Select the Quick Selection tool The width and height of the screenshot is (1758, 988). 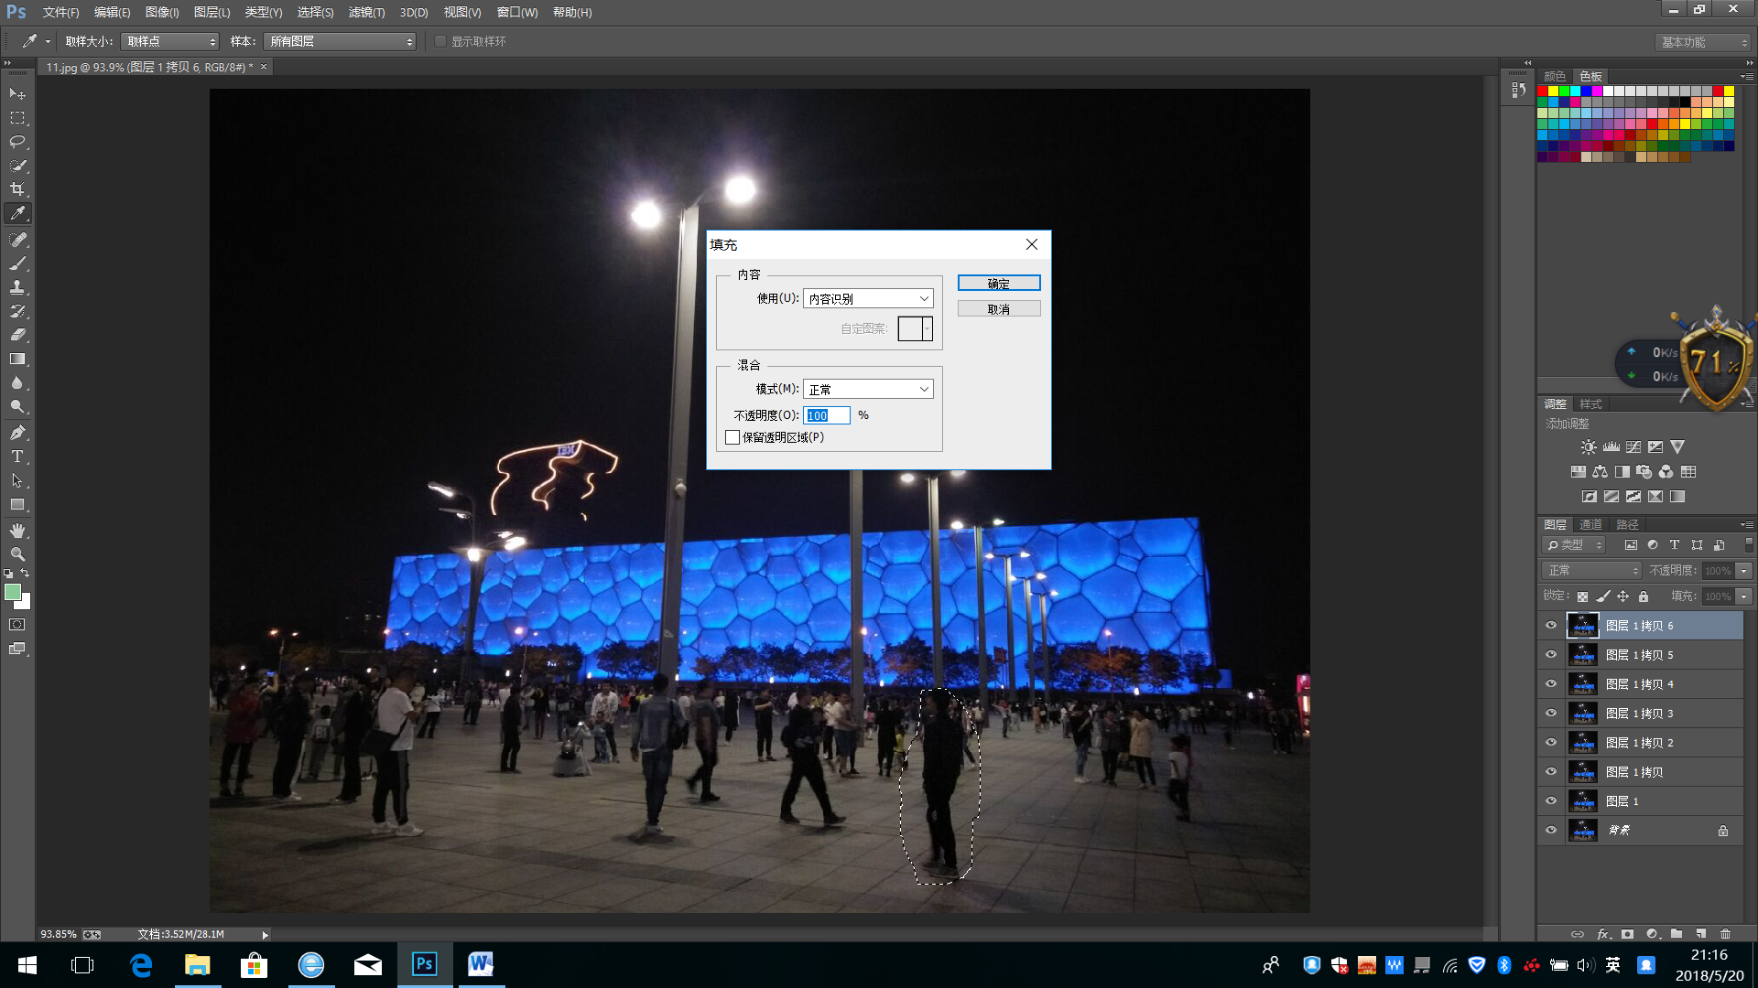pyautogui.click(x=17, y=166)
